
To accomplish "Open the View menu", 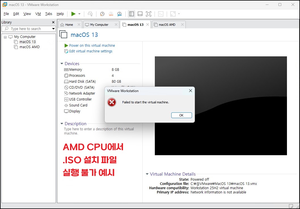I will (27, 14).
